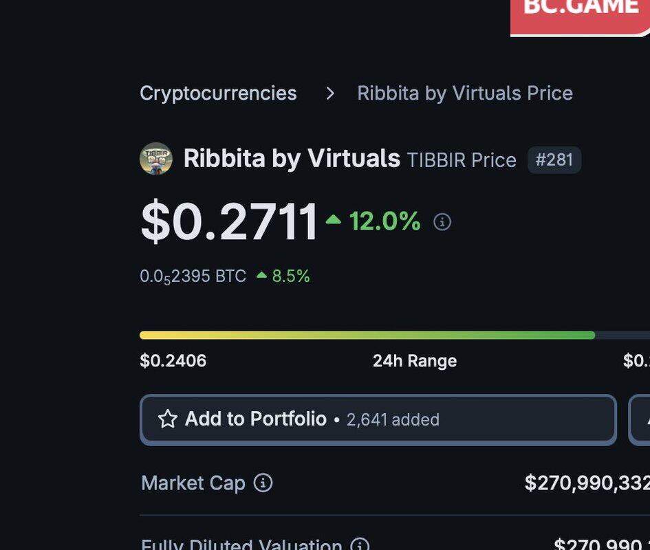Click the breadcrumb chevron after Cryptocurrencies
This screenshot has height=550, width=650.
point(330,93)
